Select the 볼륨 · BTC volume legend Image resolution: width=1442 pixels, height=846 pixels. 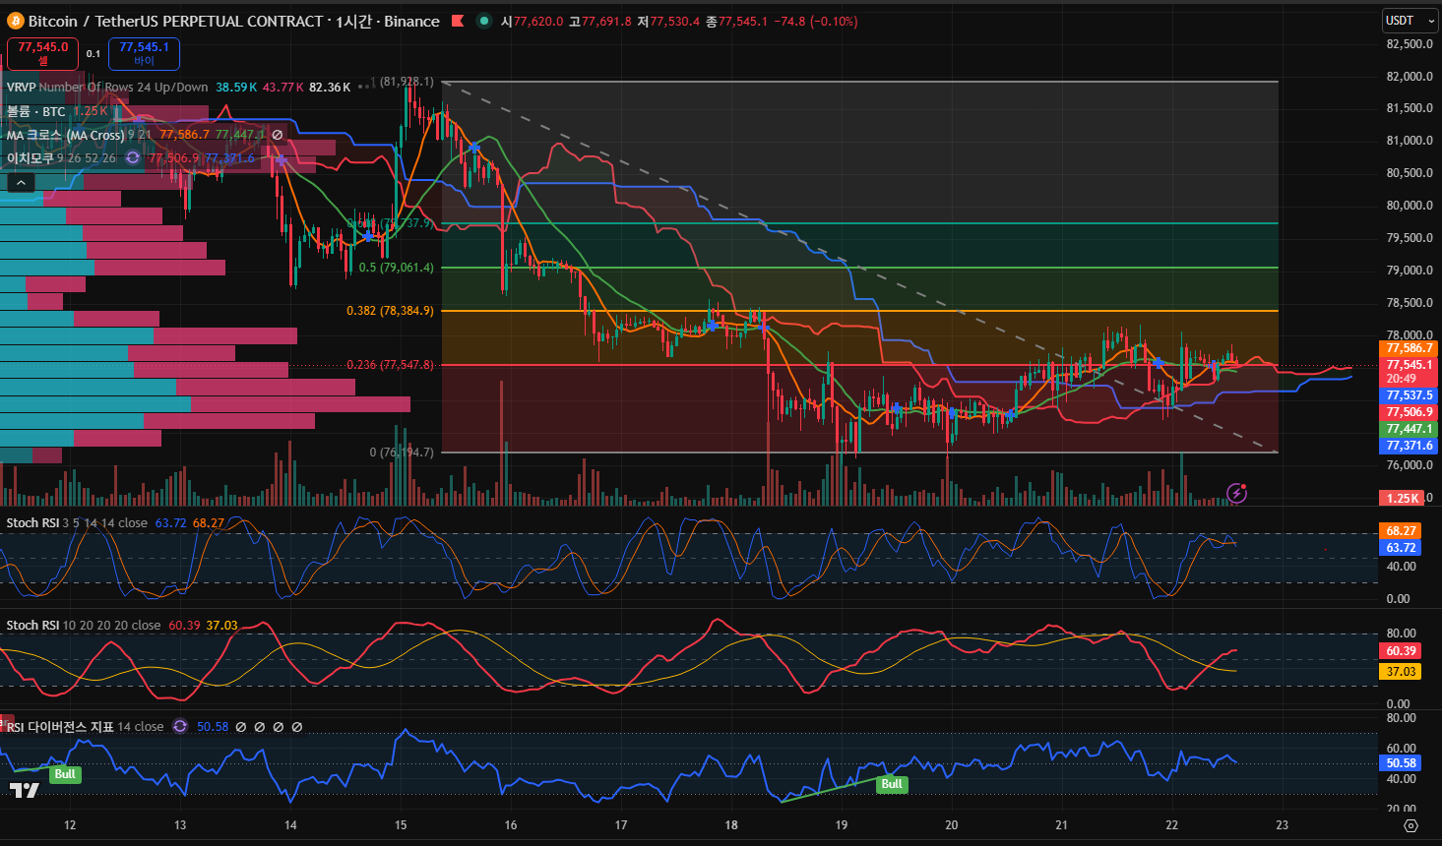click(x=36, y=111)
